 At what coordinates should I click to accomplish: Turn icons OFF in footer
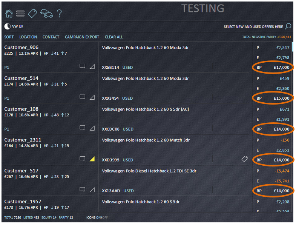(105, 217)
